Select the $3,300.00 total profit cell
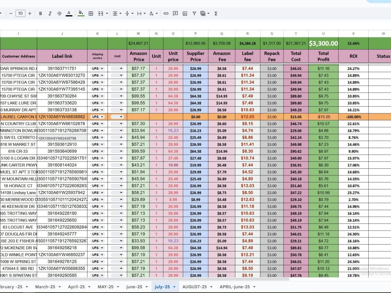The height and width of the screenshot is (293, 391). pos(323,43)
